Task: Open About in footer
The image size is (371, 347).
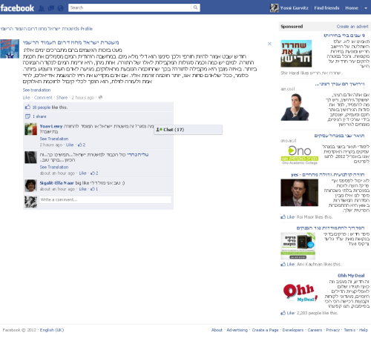Action: click(x=217, y=330)
